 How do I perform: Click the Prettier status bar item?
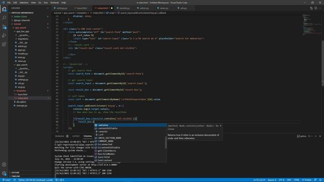pos(307,180)
